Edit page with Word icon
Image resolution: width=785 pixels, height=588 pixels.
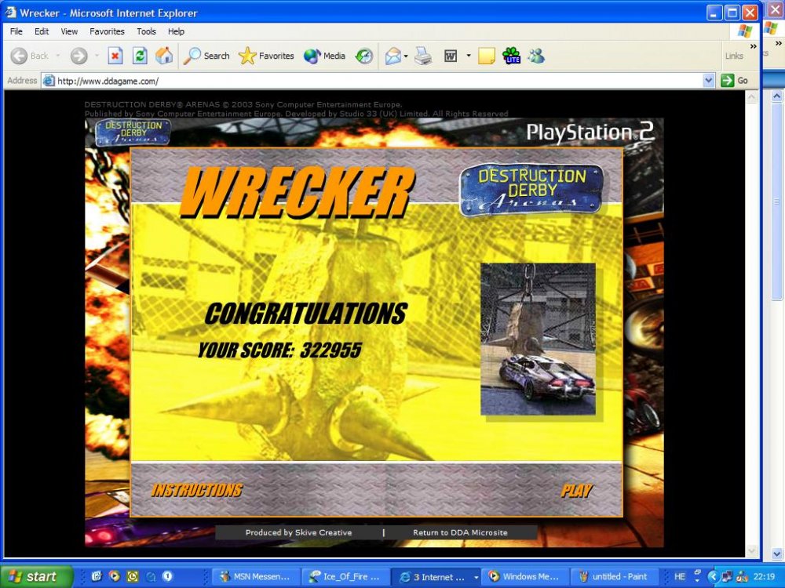[451, 56]
